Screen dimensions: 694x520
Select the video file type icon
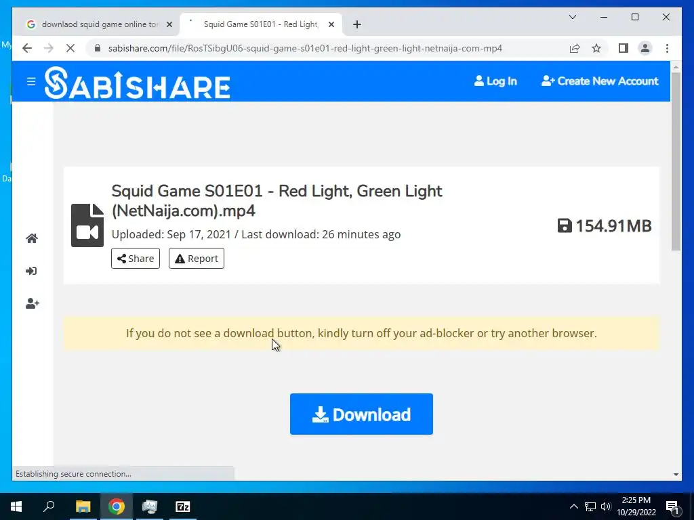pyautogui.click(x=87, y=225)
